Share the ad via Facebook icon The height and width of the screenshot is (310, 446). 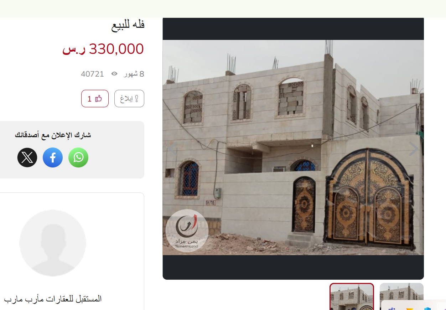[x=53, y=157]
